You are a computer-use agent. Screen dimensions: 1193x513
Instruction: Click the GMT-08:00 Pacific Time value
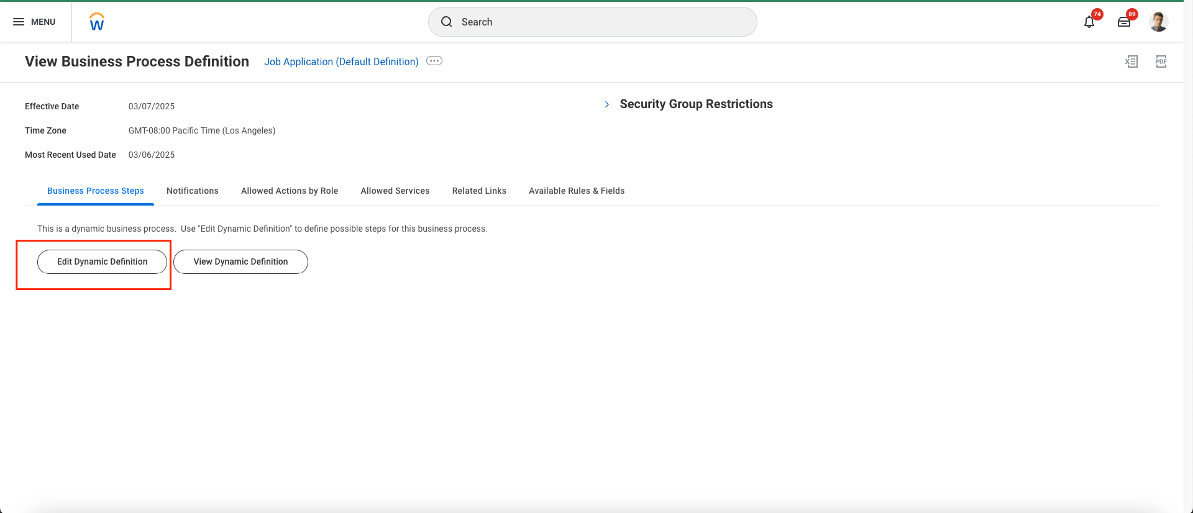[202, 130]
